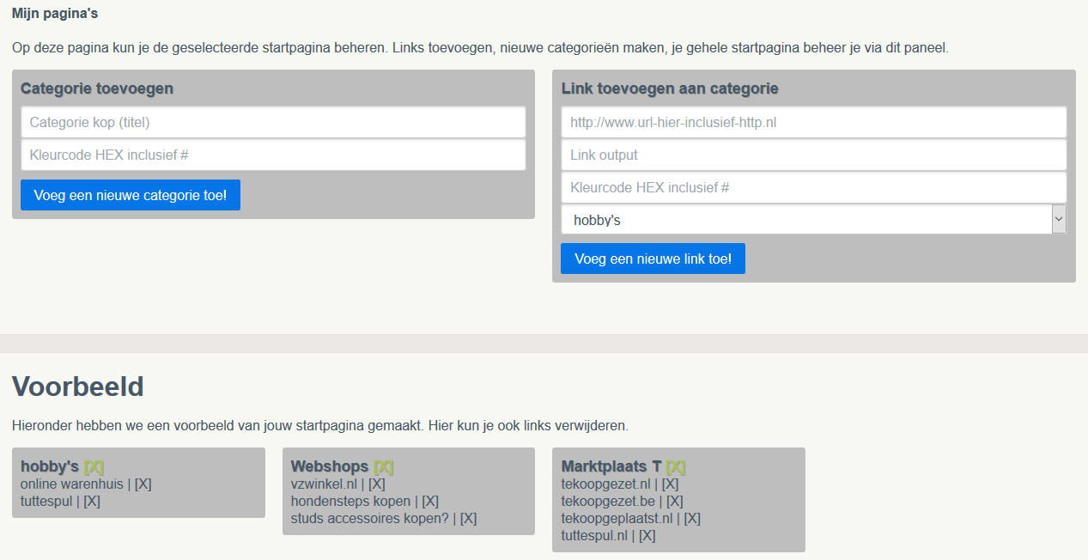Viewport: 1088px width, 560px height.
Task: Click the URL input field for new link
Action: tap(813, 122)
